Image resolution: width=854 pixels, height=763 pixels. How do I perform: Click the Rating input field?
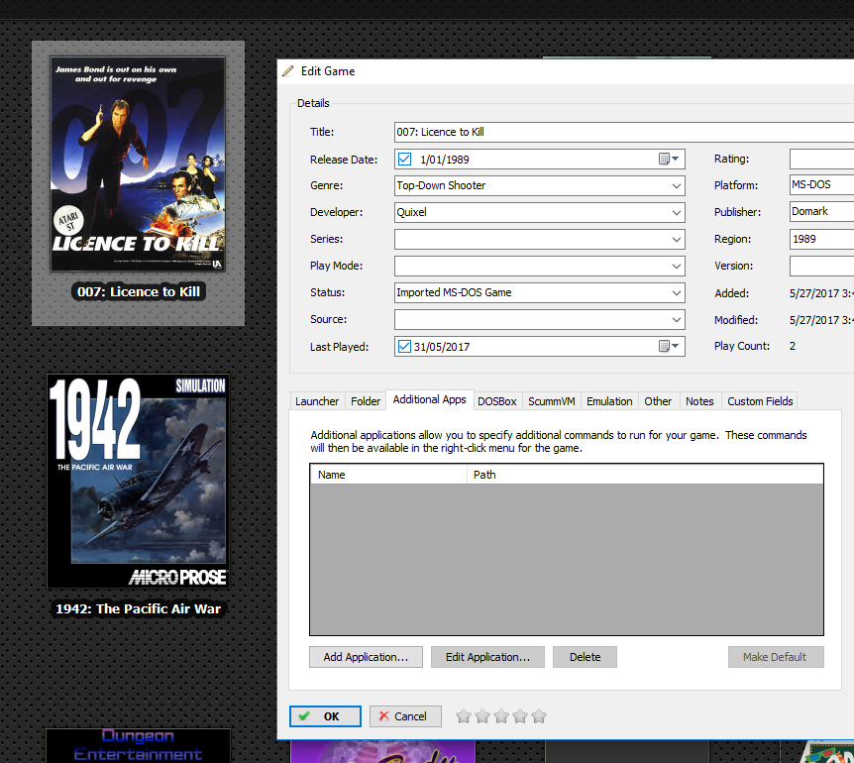pyautogui.click(x=822, y=159)
